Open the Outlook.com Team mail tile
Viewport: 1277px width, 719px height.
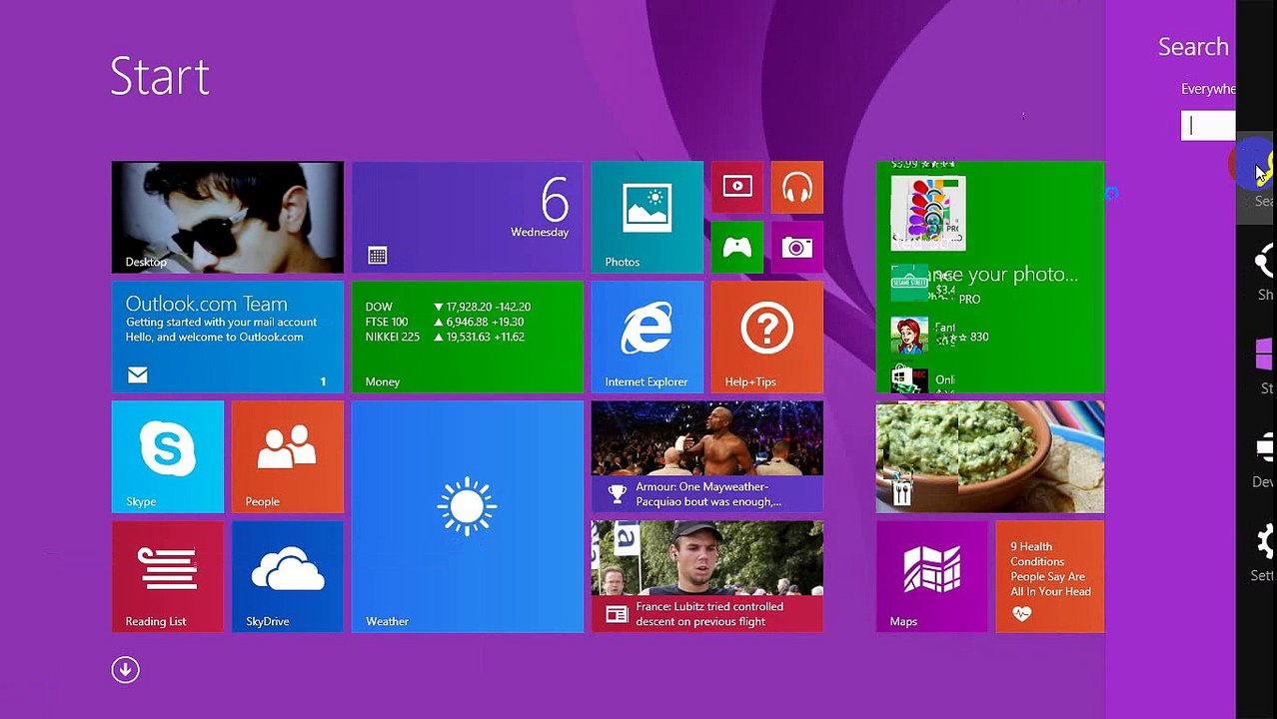click(228, 337)
